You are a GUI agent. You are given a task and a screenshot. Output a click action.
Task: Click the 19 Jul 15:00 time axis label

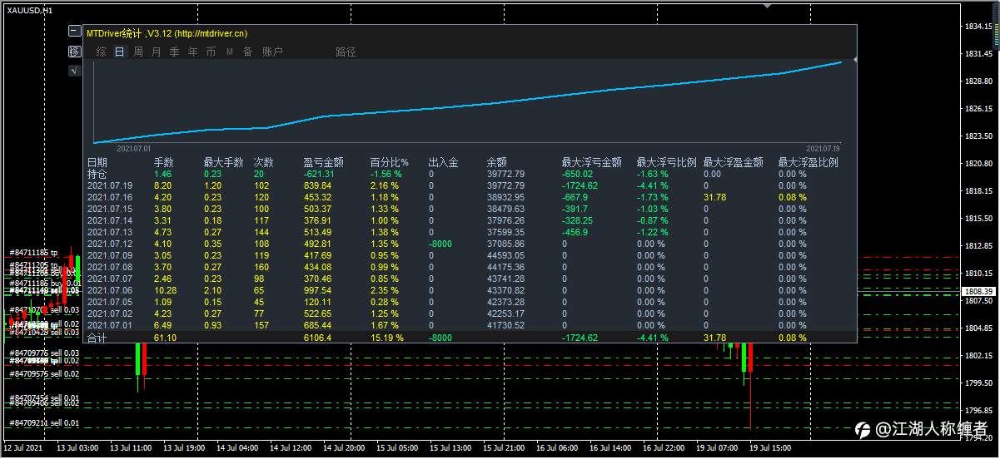coord(772,449)
